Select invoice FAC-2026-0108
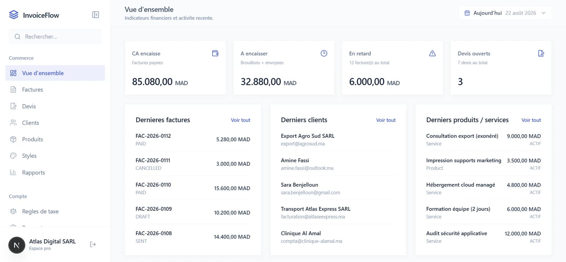The height and width of the screenshot is (262, 566). [193, 237]
